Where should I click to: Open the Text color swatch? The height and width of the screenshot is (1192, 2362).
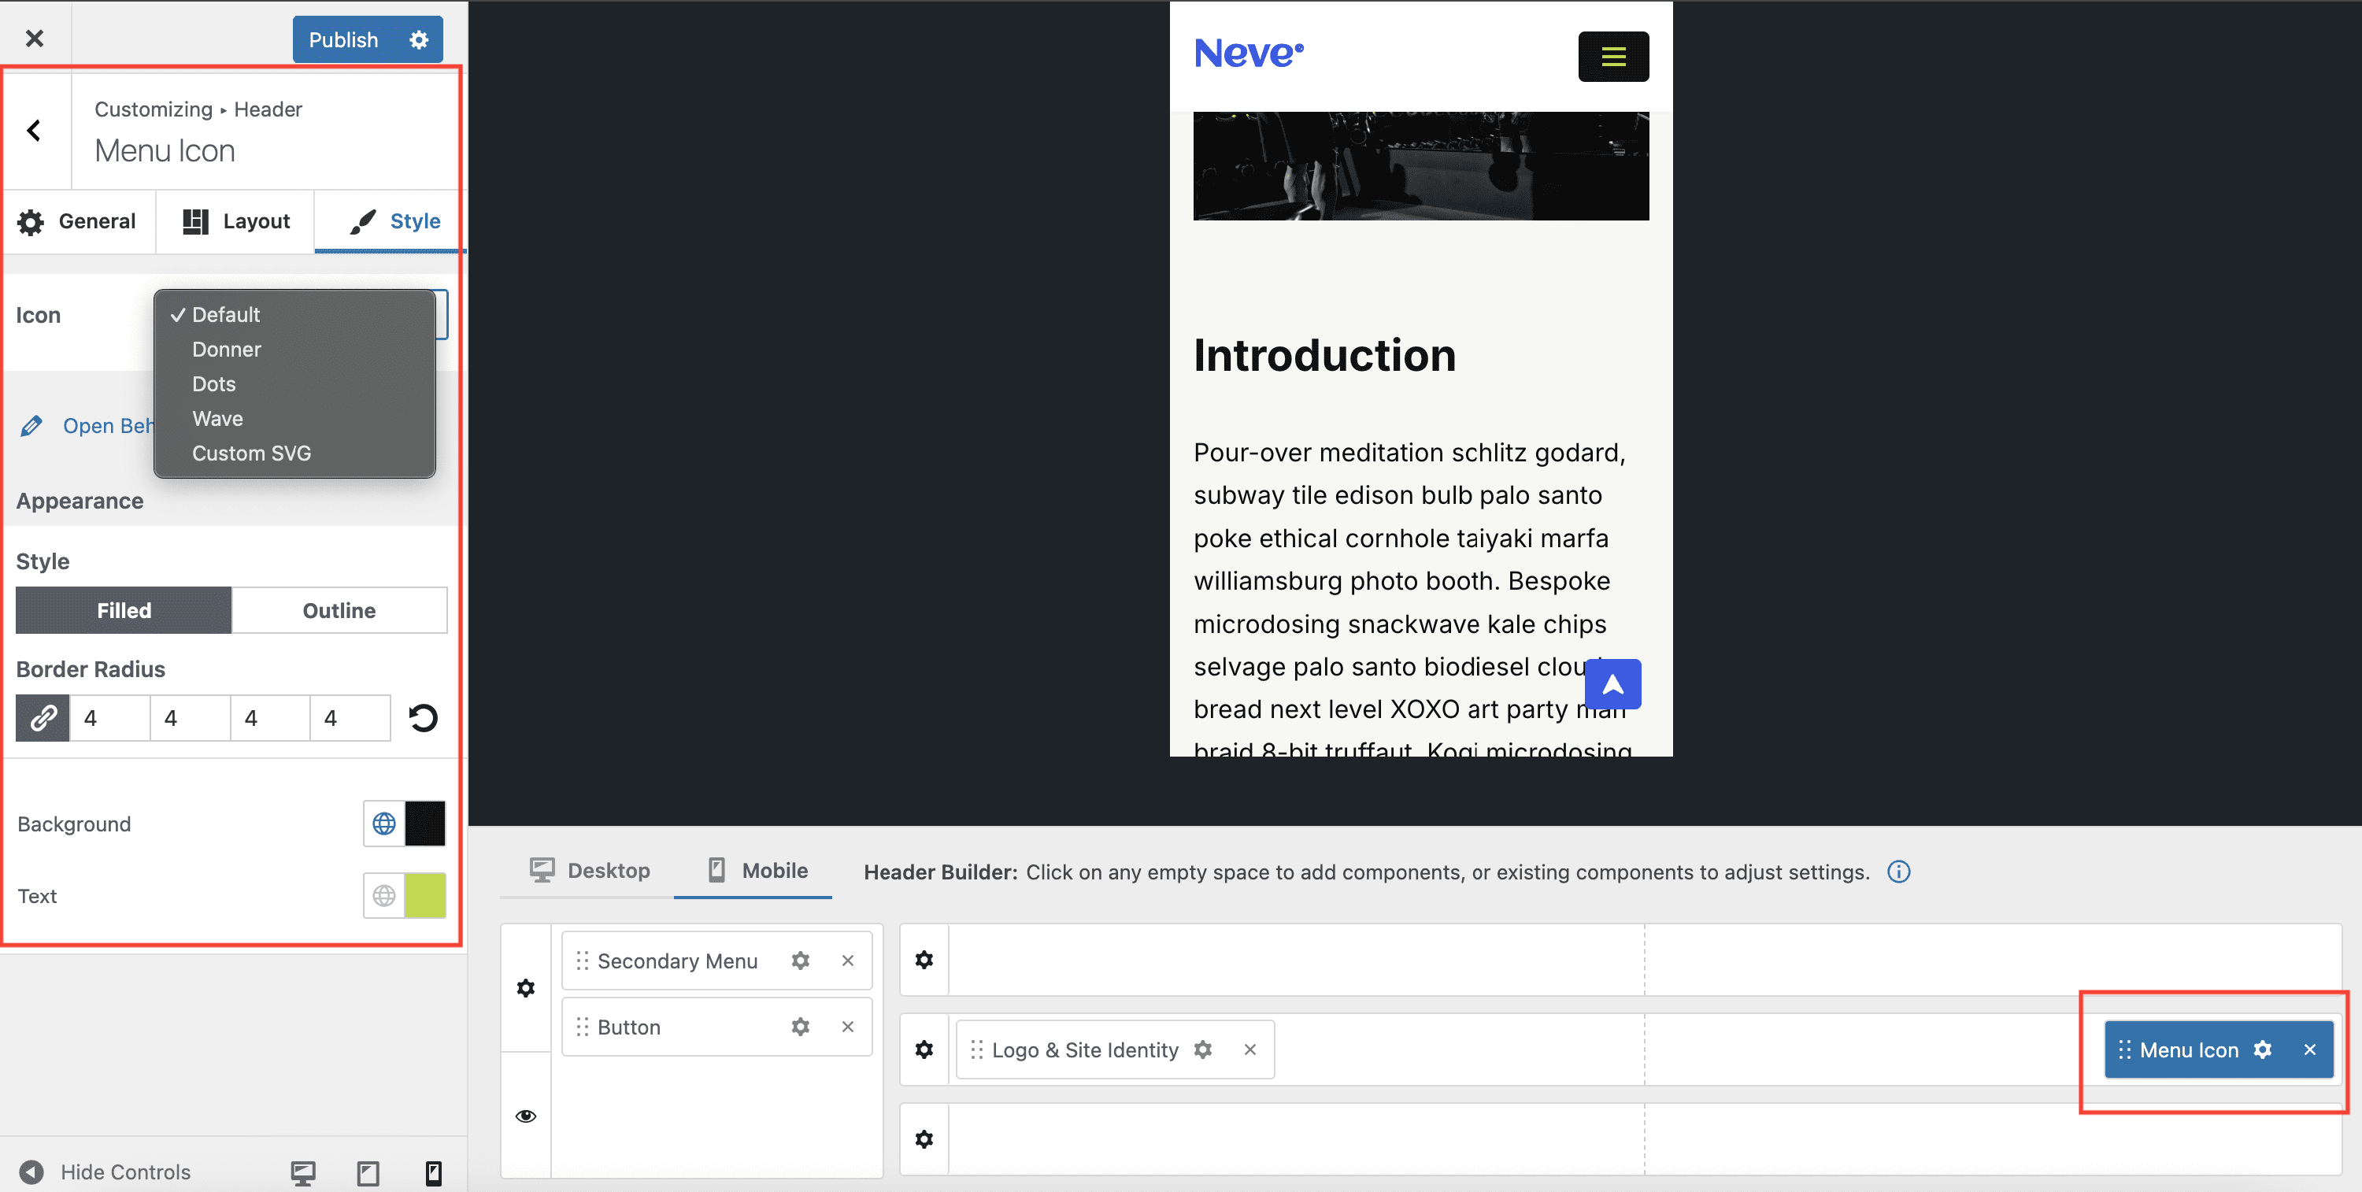point(424,896)
